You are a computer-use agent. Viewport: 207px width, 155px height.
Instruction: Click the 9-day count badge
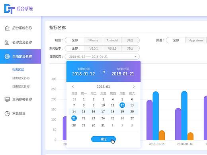104,72
